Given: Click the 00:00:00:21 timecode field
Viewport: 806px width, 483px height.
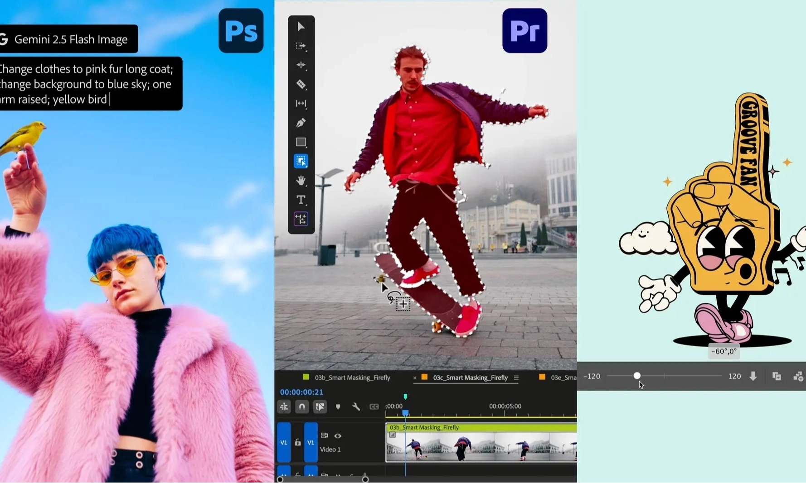Looking at the screenshot, I should 301,392.
